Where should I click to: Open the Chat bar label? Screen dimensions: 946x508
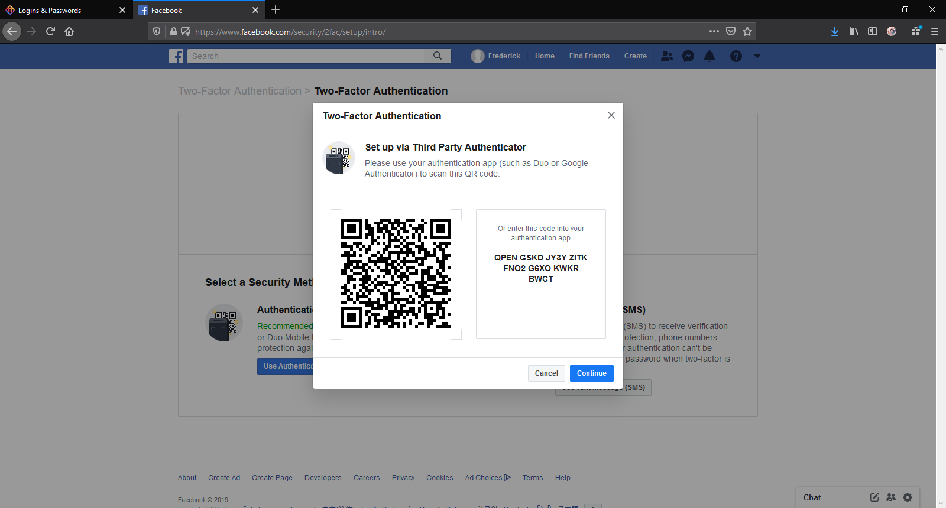812,497
